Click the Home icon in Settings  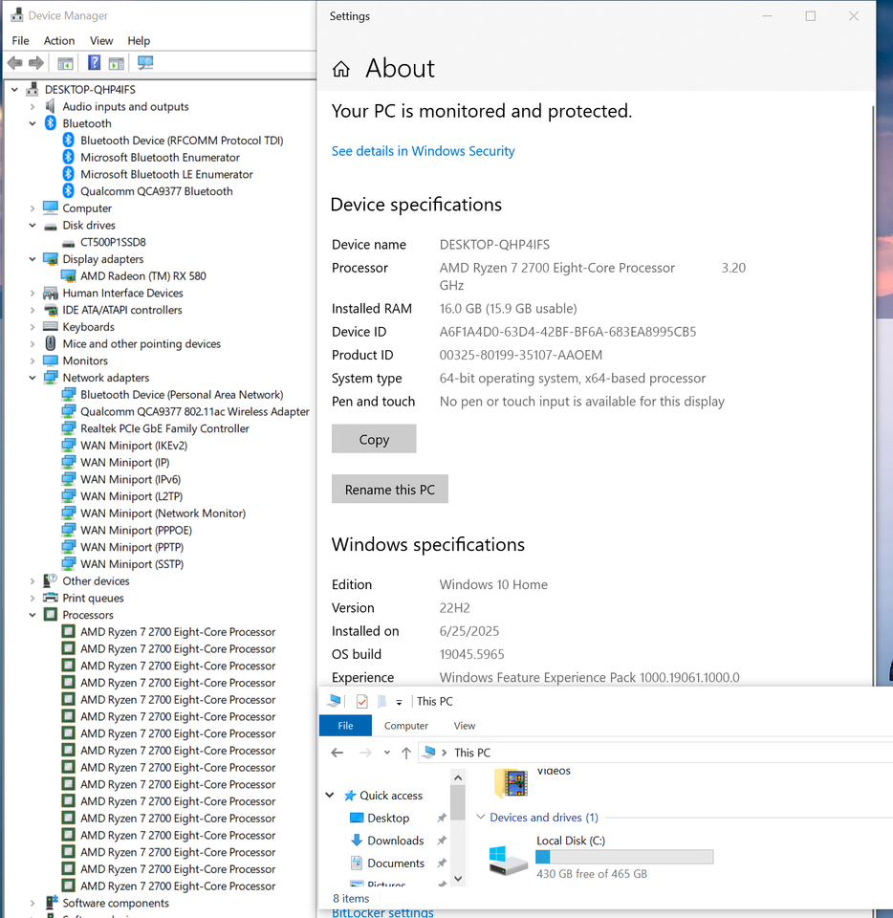coord(339,68)
